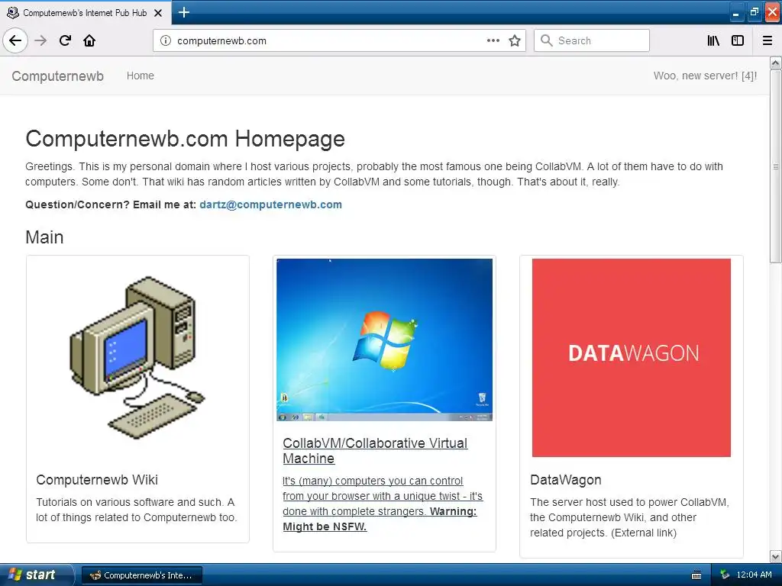The image size is (782, 586).
Task: Click the forward navigation arrow
Action: (40, 40)
